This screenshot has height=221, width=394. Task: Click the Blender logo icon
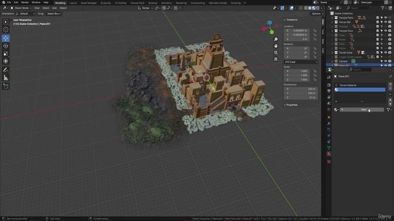[3, 2]
